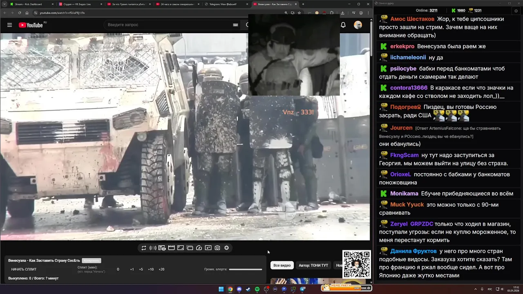Open the on-screen keyboard in YouTube search
523x294 pixels.
(x=235, y=25)
